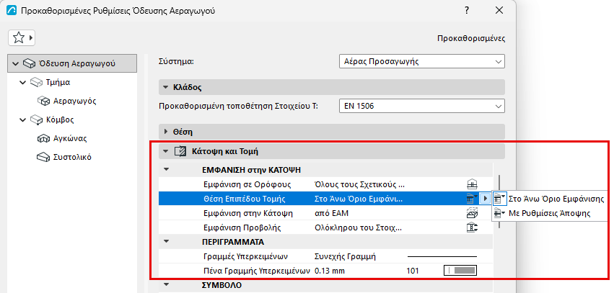Select the Θέση Επιπέδου Τομής row
The height and width of the screenshot is (293, 614).
pos(326,199)
